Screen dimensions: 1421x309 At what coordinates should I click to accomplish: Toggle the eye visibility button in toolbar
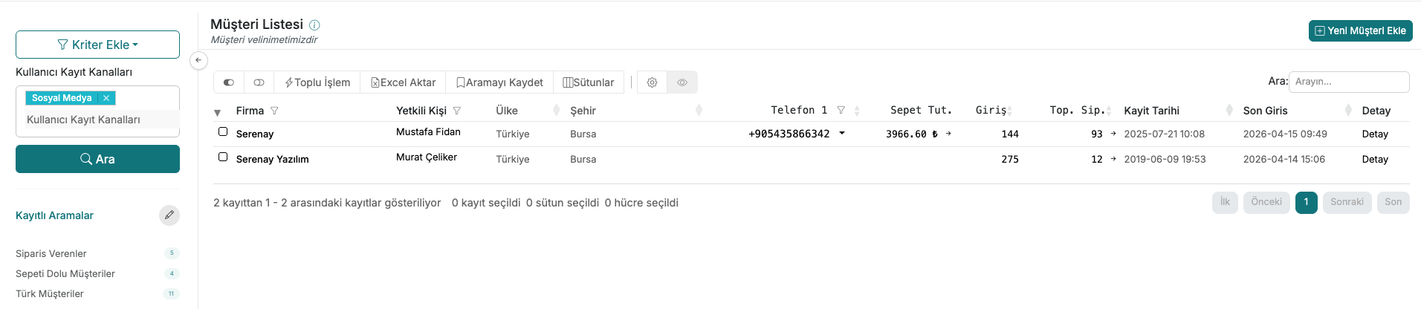tap(682, 82)
